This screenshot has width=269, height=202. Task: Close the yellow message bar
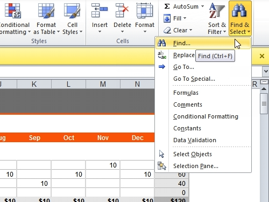[x=262, y=56]
